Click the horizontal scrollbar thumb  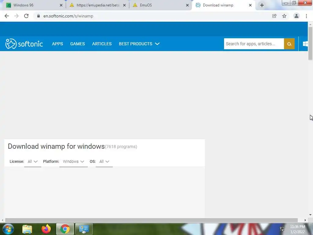pos(151,220)
